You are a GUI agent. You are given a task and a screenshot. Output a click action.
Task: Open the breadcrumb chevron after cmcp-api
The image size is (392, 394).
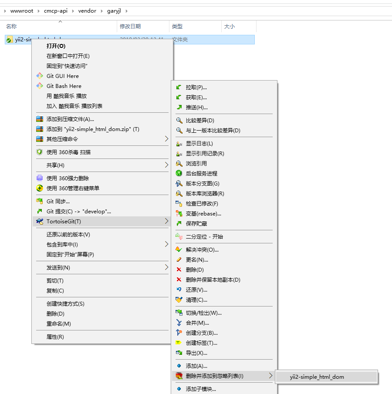coord(73,11)
